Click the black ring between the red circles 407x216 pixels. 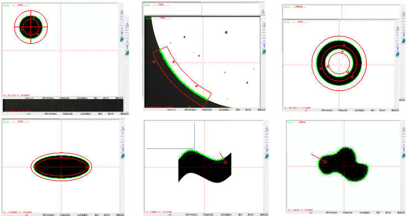click(x=339, y=63)
